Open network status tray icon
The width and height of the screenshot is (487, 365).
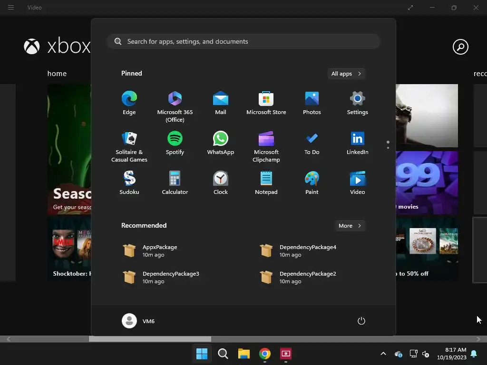point(413,354)
